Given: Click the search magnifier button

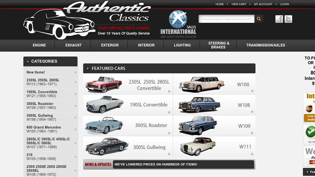Looking at the screenshot, I should coord(259,19).
